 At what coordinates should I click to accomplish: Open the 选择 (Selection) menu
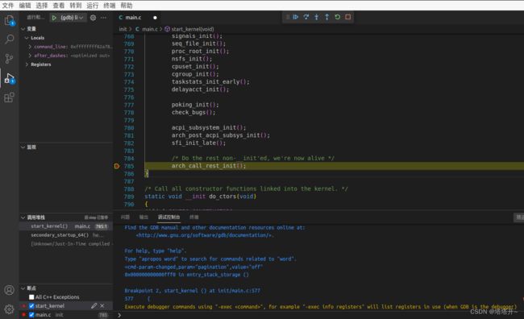point(42,6)
